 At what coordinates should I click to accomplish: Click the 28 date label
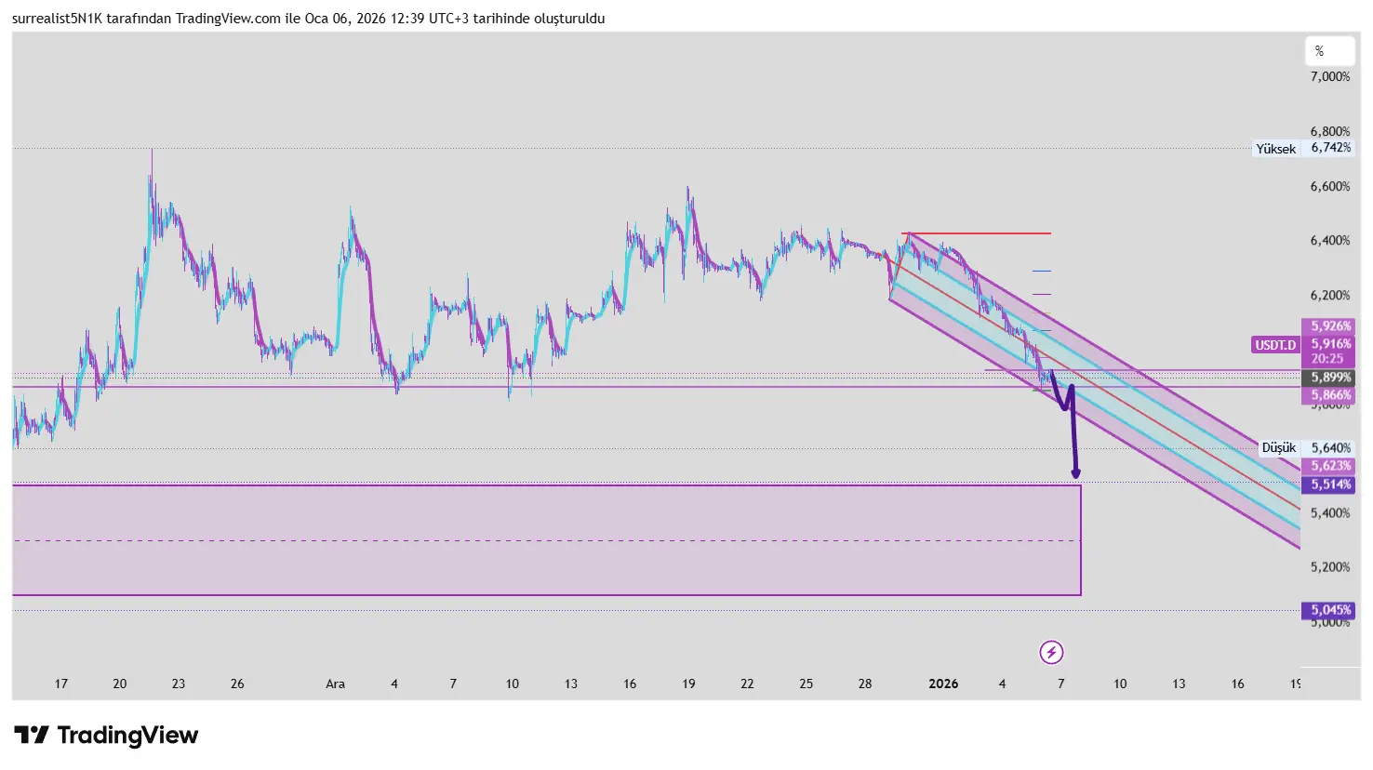coord(865,684)
